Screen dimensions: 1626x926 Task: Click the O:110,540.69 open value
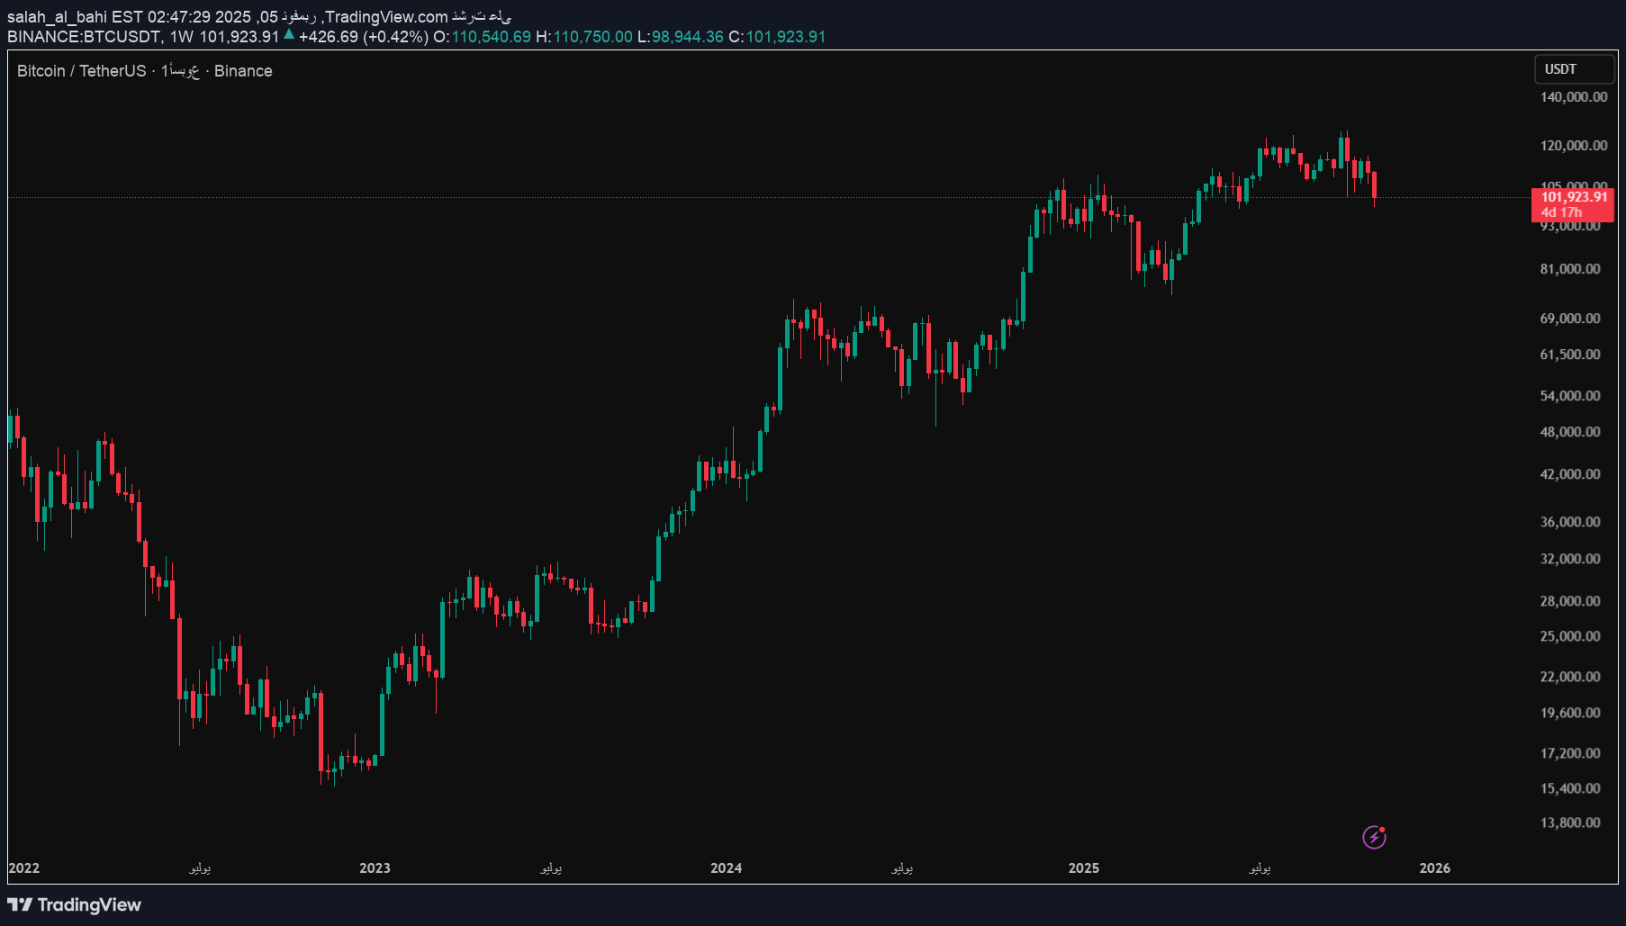[483, 37]
